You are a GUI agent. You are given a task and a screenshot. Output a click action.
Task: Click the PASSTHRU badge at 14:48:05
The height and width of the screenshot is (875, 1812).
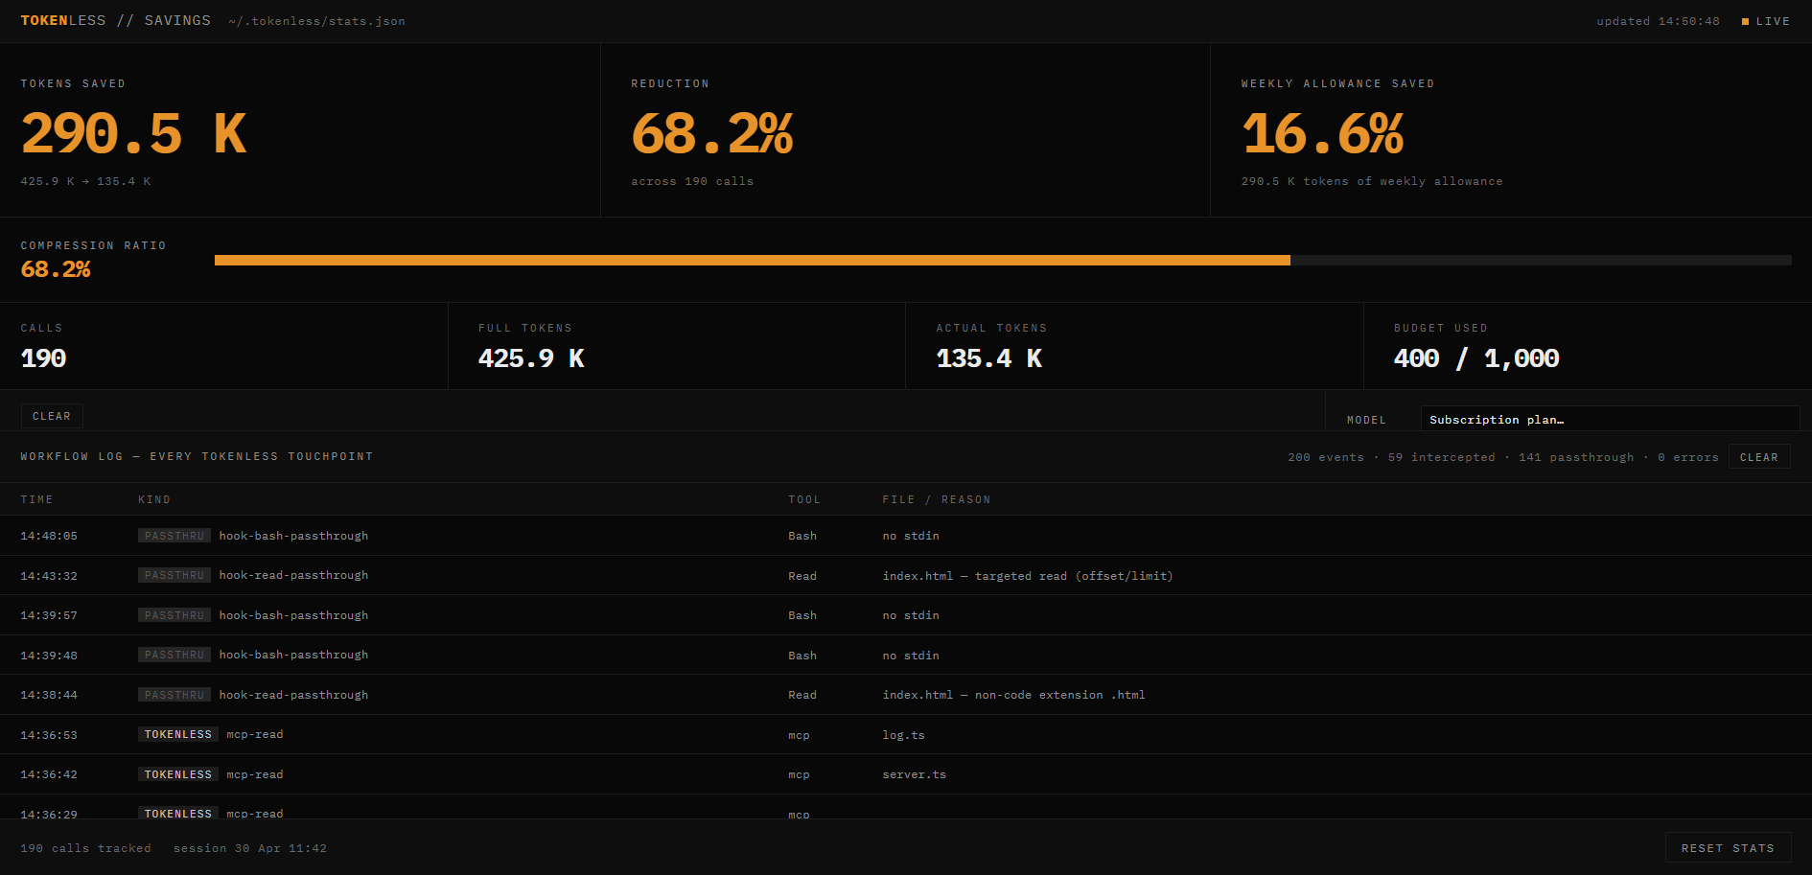point(174,536)
